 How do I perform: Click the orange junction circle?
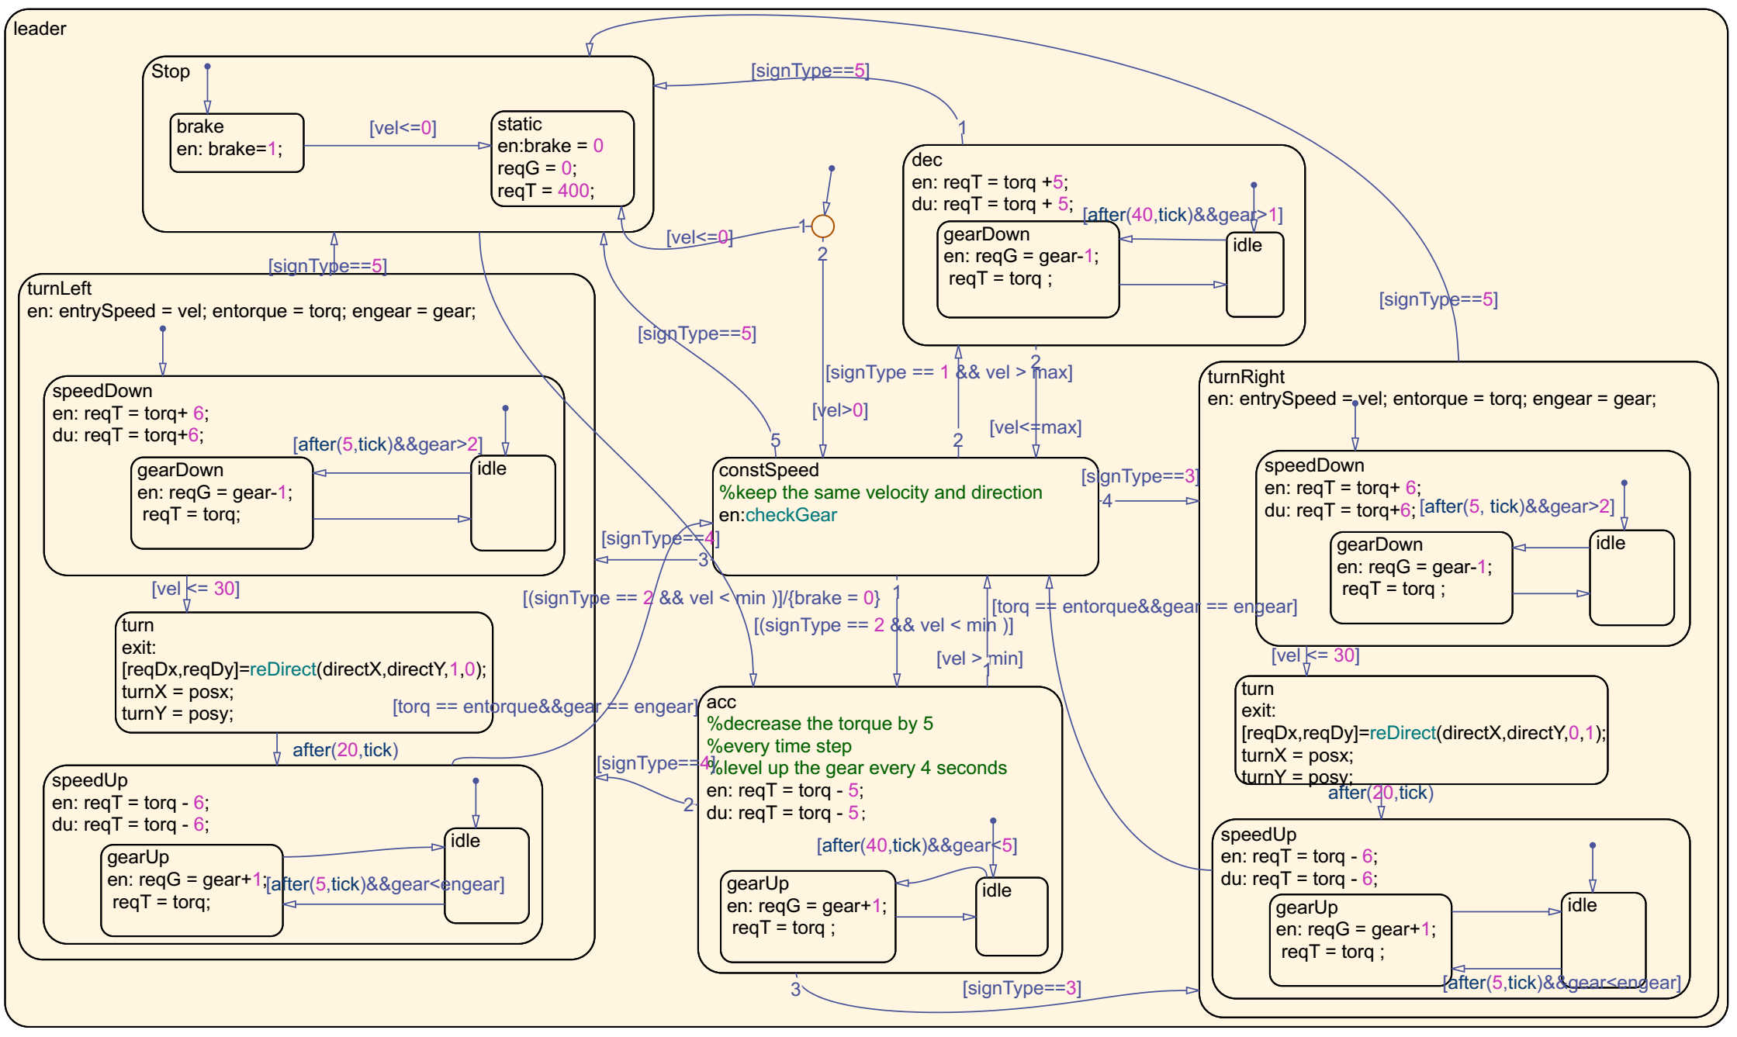coord(822,226)
